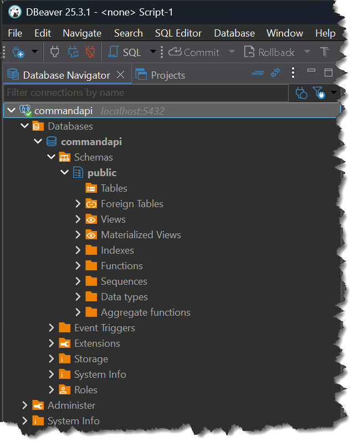
Task: Collapse the public schema node
Action: (x=65, y=172)
